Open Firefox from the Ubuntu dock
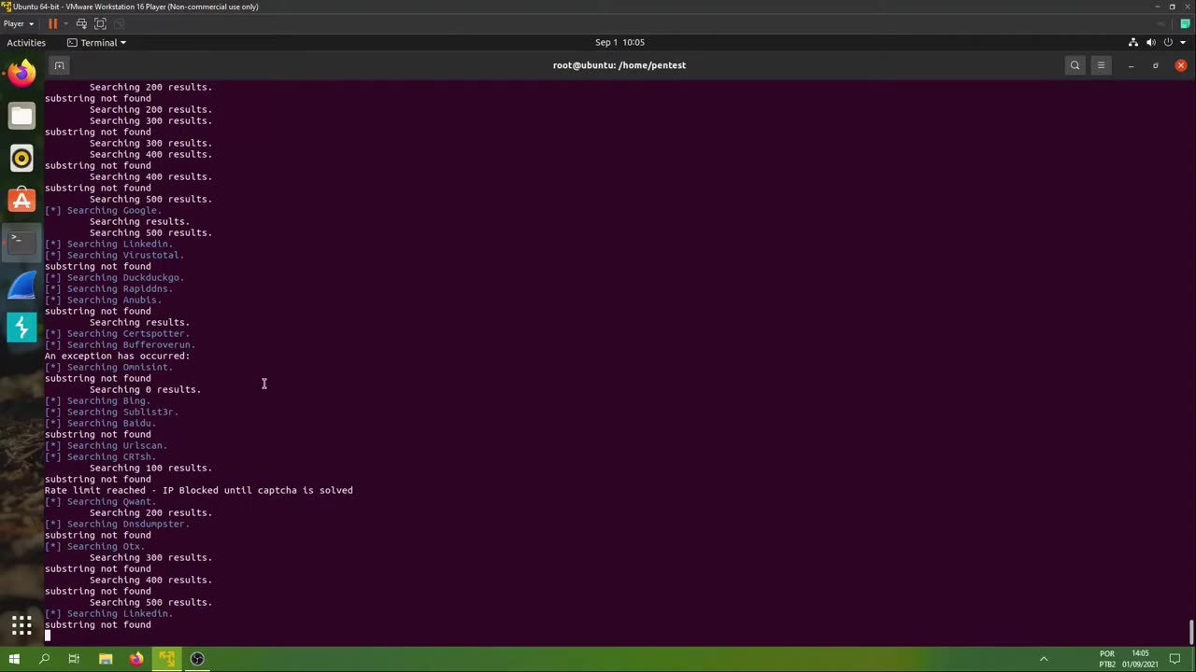This screenshot has height=672, width=1196. click(21, 73)
